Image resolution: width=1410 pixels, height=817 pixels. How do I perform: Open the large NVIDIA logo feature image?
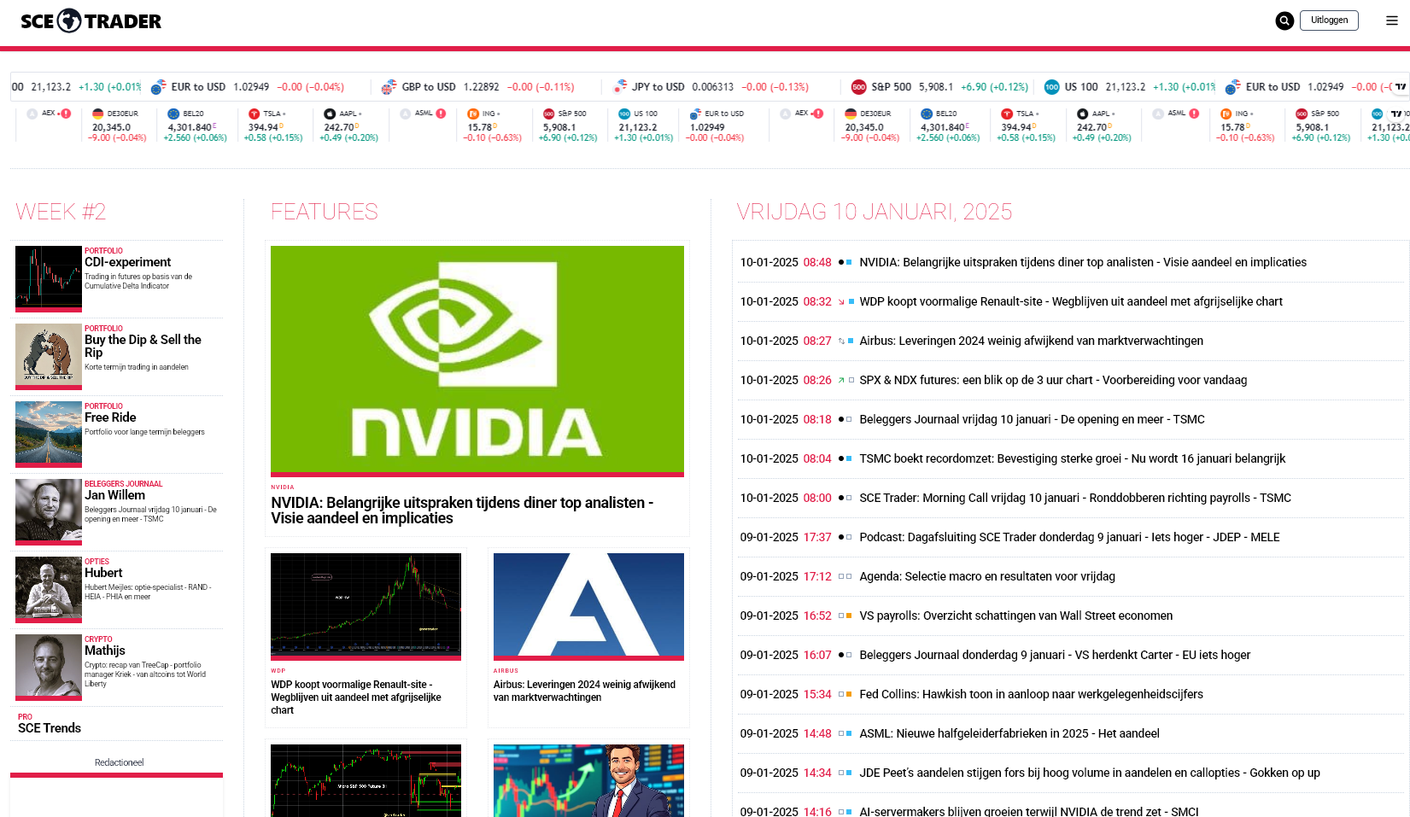pyautogui.click(x=477, y=361)
